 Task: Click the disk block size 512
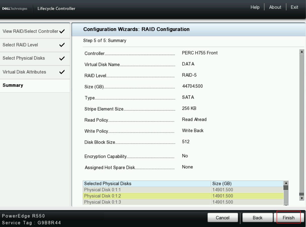click(186, 142)
